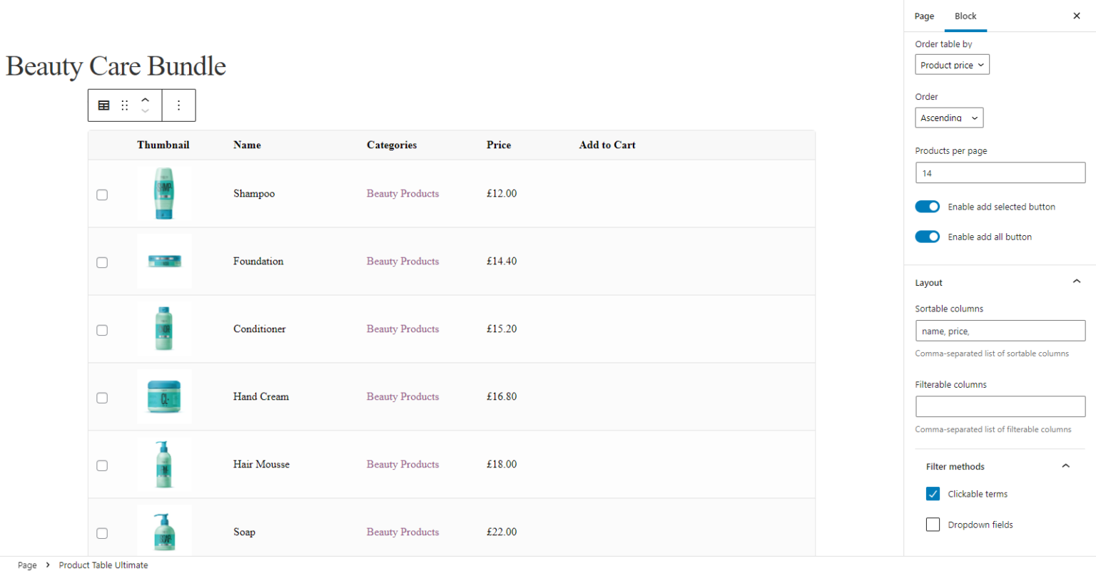1096x573 pixels.
Task: Click the Product Table block type icon
Action: click(103, 105)
